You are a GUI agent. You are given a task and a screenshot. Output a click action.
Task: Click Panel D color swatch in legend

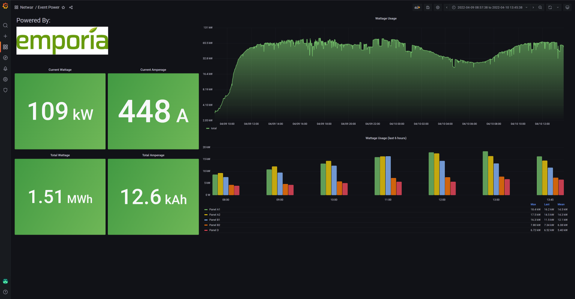(x=206, y=230)
